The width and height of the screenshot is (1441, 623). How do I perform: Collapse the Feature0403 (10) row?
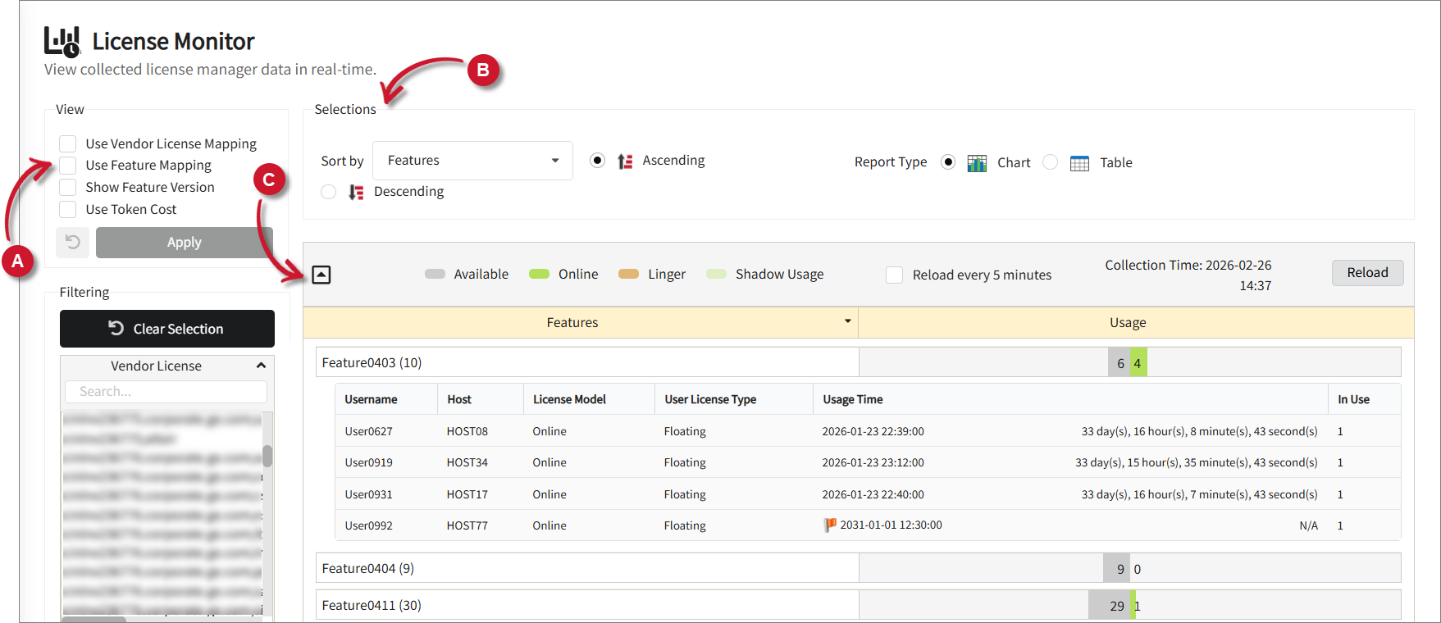[587, 362]
